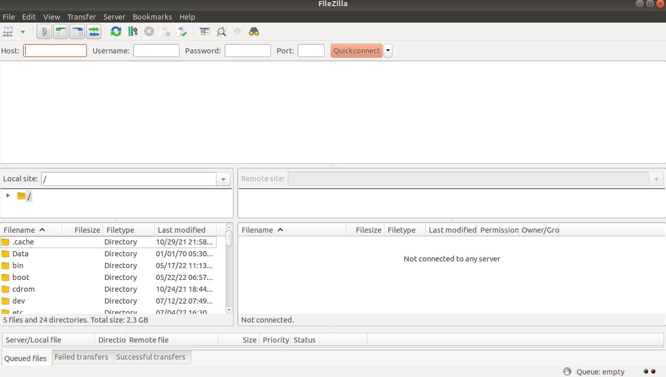Viewport: 666px width, 377px height.
Task: Refresh file and folder lists
Action: tap(116, 32)
